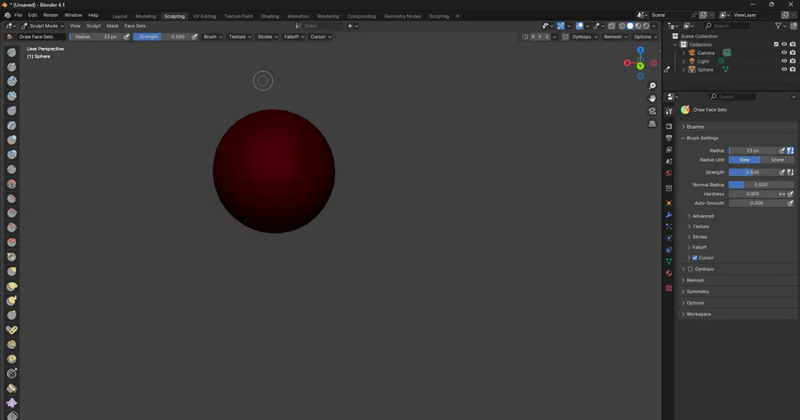800x420 pixels.
Task: Expand the Symmetry panel
Action: tap(739, 291)
